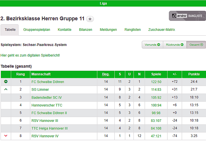Click the promotion arrow icon for rank 1
Viewport: 206px width, 141px height.
6,82
